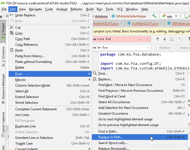This screenshot has height=150, width=190.
Task: Open the VCS menu
Action: pos(120,9)
